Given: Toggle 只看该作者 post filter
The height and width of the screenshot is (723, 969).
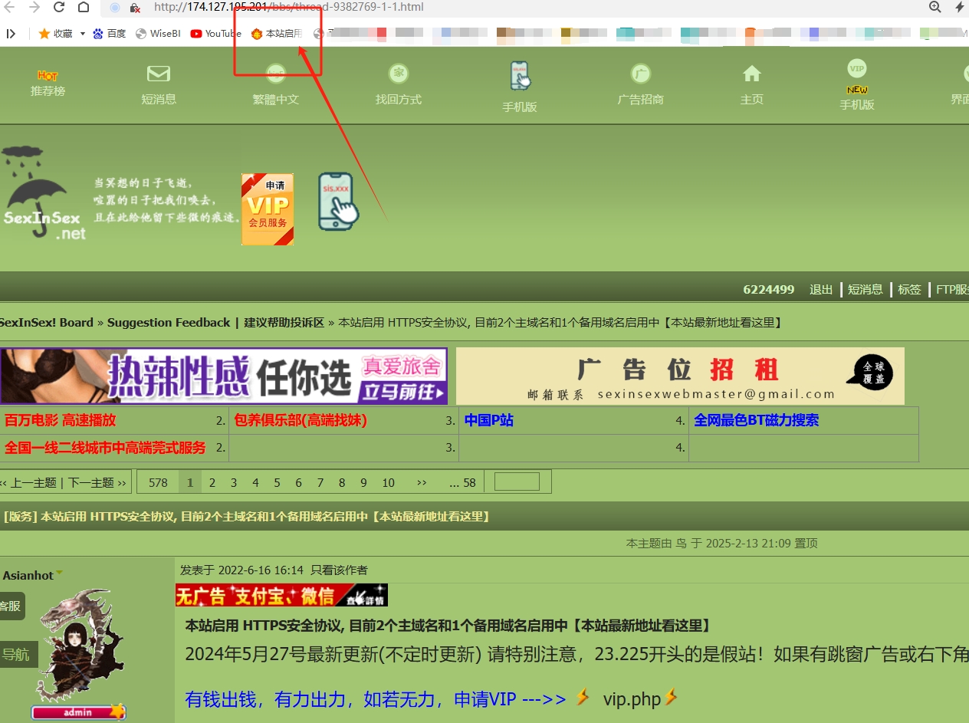Looking at the screenshot, I should tap(339, 570).
